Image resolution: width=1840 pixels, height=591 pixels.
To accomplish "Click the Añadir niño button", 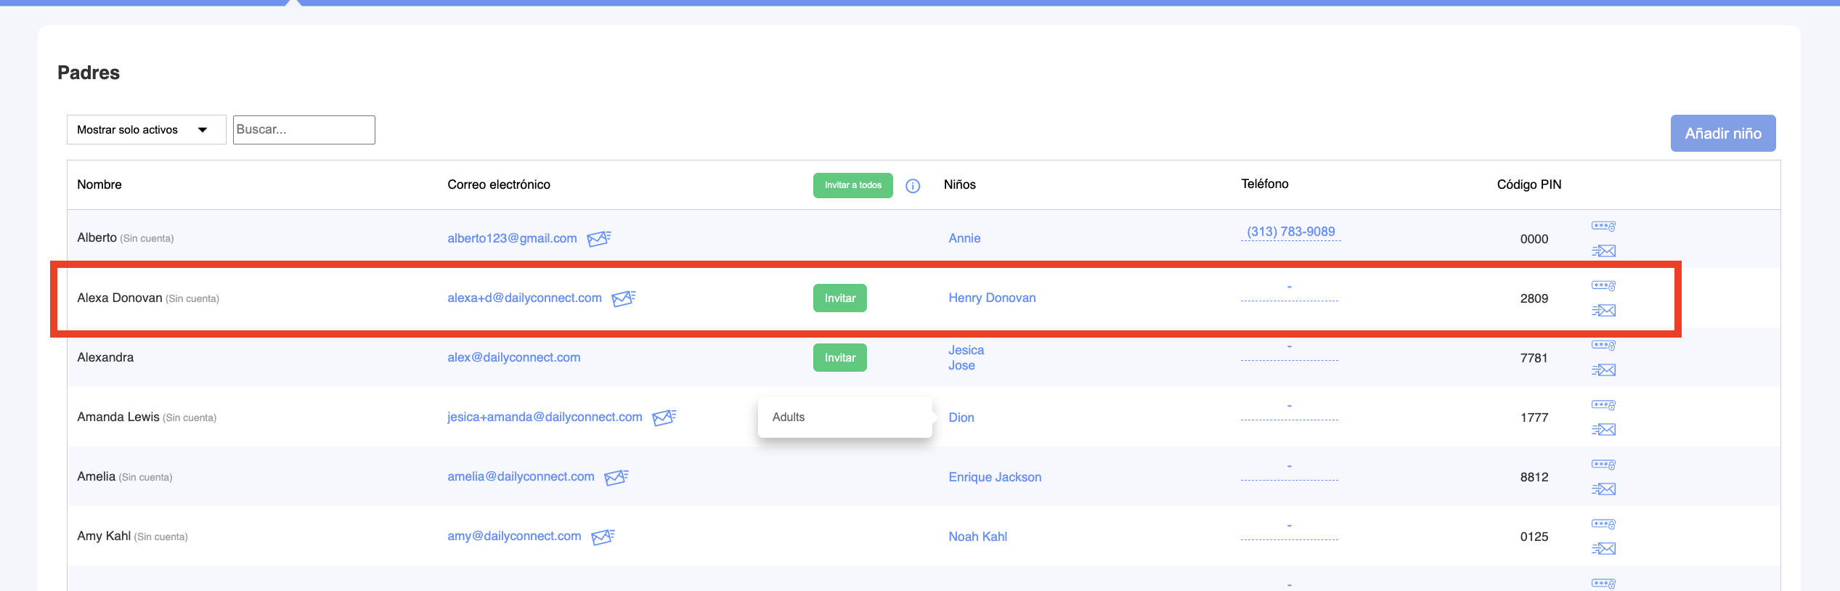I will click(1722, 133).
